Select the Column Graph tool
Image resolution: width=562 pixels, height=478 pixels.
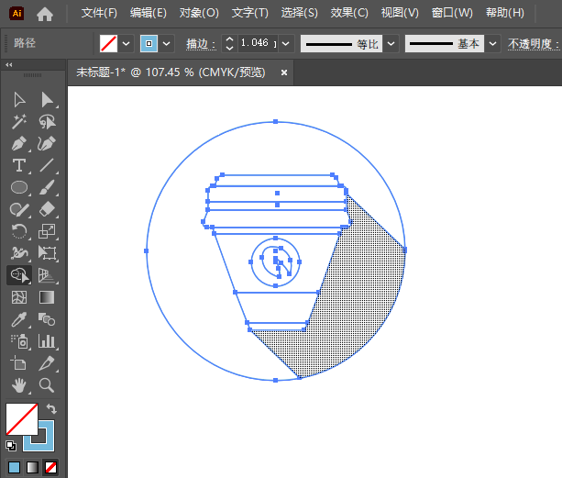[47, 341]
